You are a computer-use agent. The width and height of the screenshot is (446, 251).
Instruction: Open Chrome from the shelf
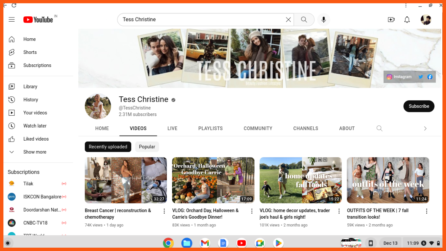pos(168,243)
